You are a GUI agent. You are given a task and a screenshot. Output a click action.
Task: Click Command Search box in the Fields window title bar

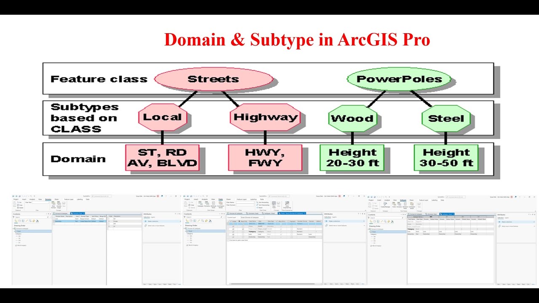279,196
